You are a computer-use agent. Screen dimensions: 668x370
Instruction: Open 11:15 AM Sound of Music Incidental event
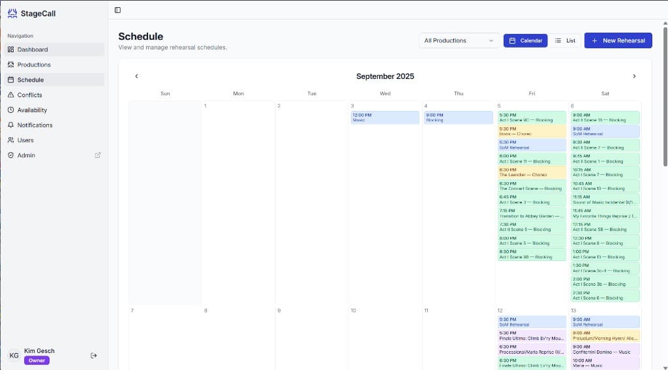605,200
